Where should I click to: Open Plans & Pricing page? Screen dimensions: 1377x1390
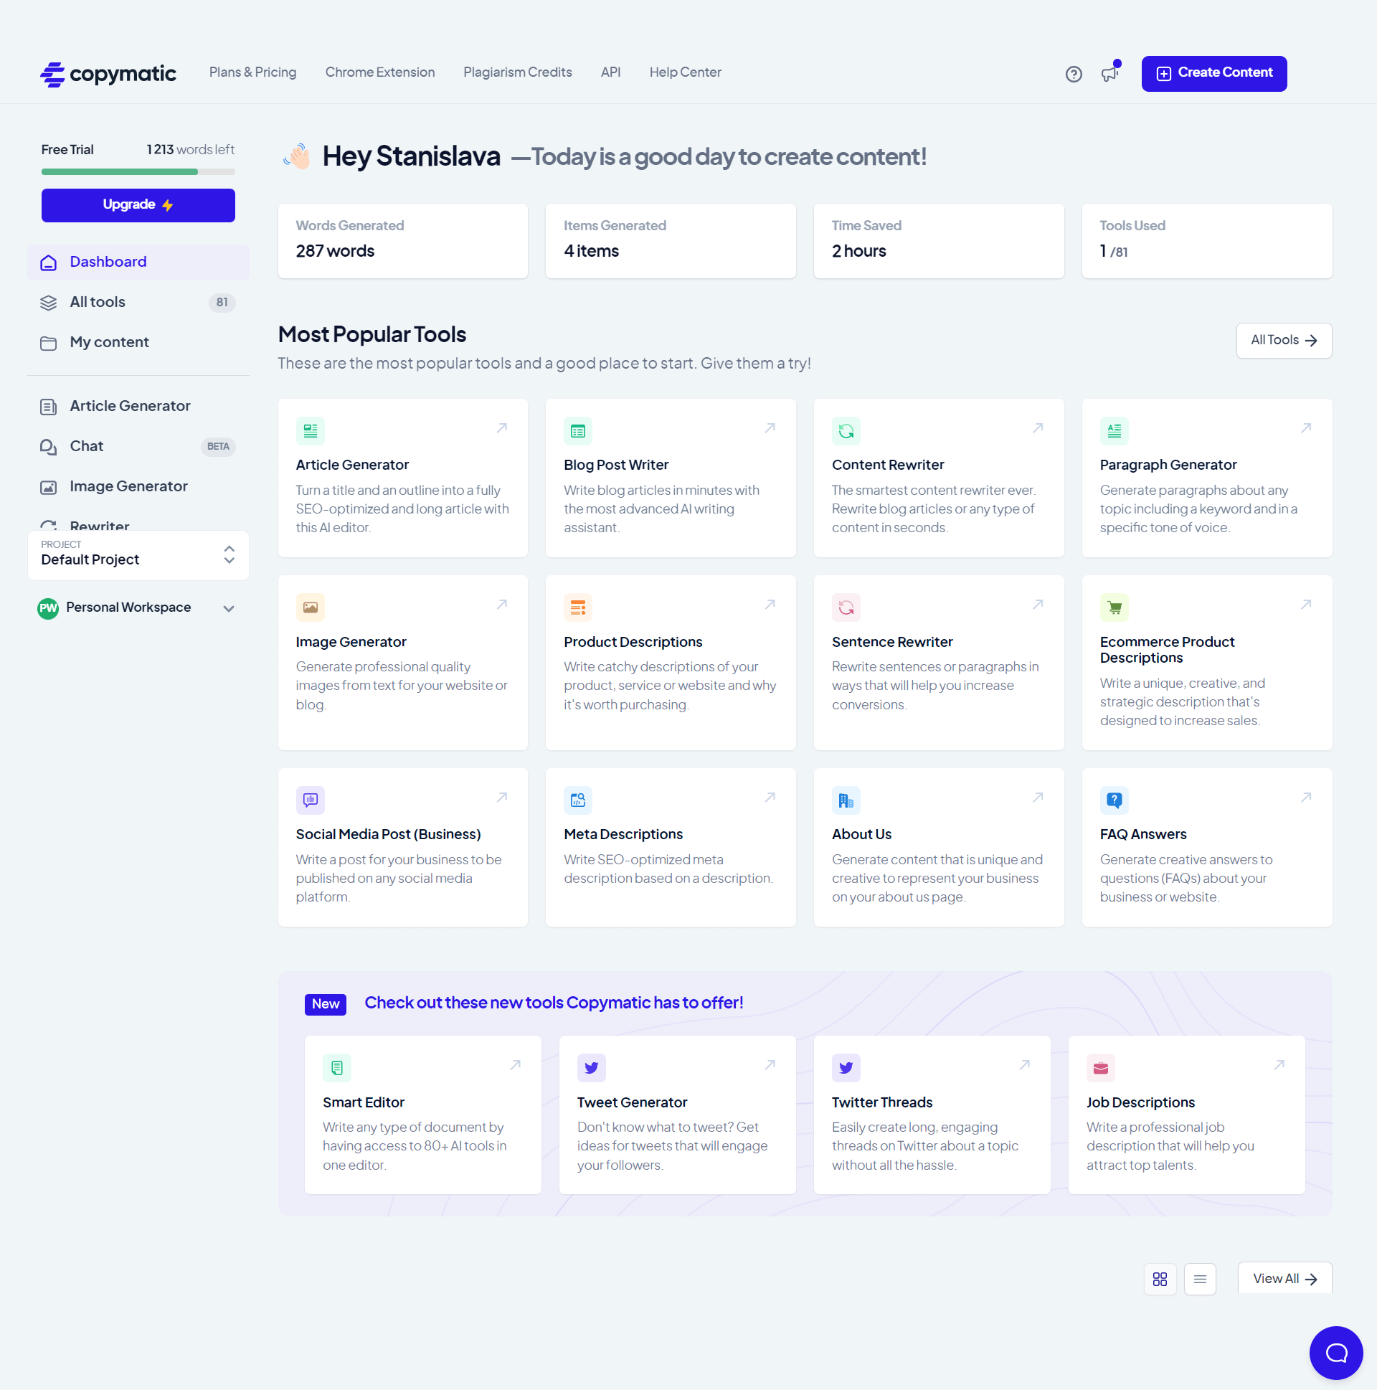click(x=252, y=72)
